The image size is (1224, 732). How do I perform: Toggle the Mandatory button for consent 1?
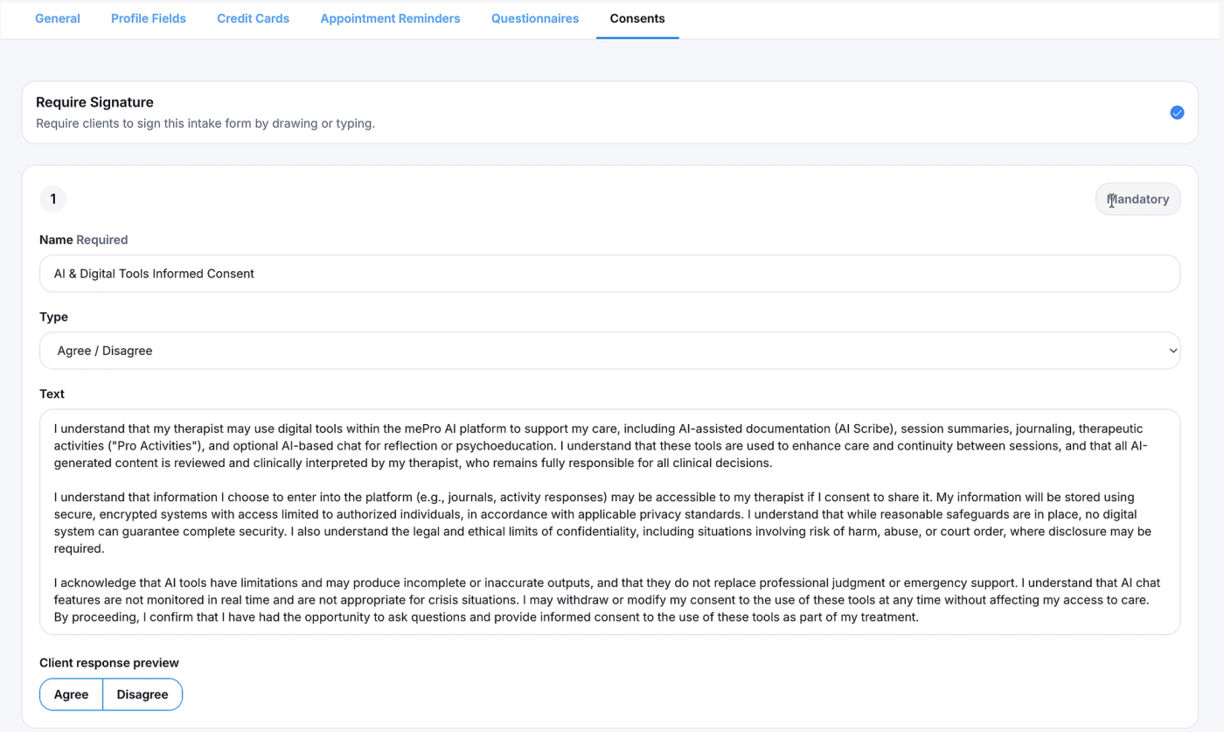[1137, 199]
